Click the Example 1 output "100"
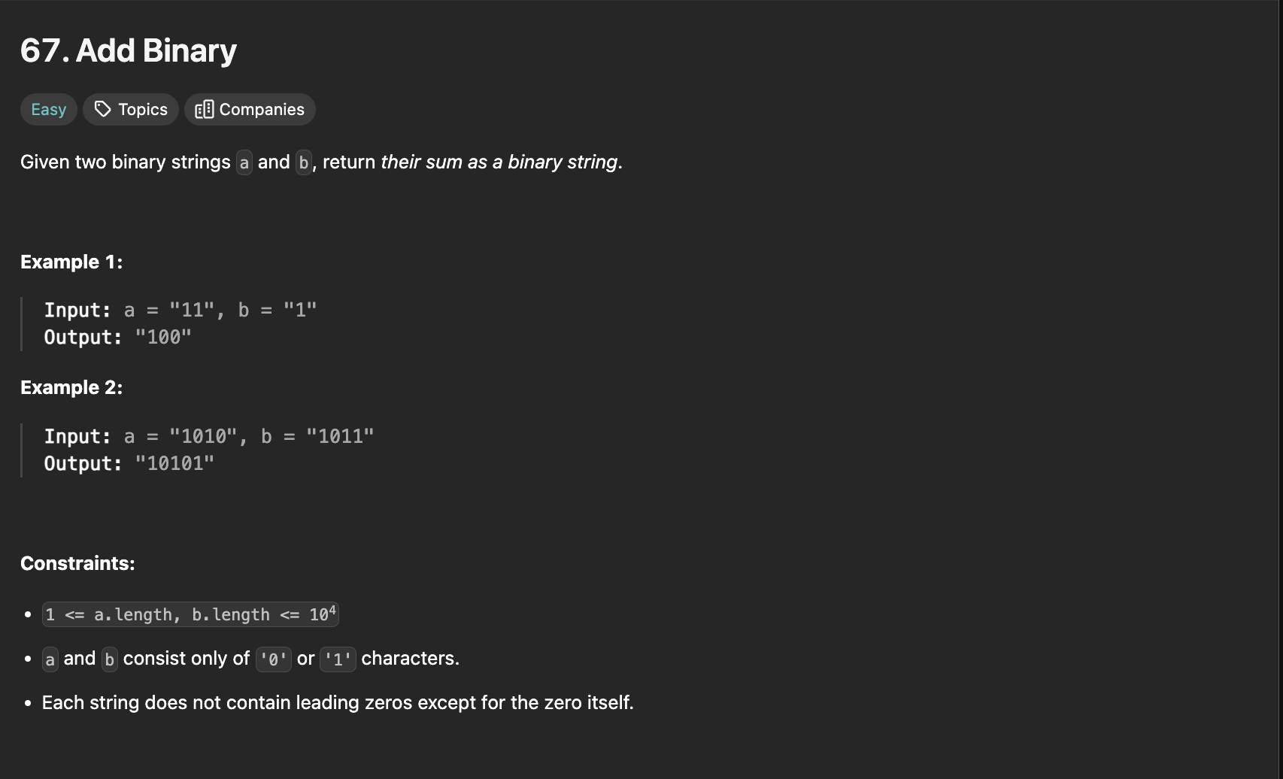1283x779 pixels. click(x=163, y=338)
